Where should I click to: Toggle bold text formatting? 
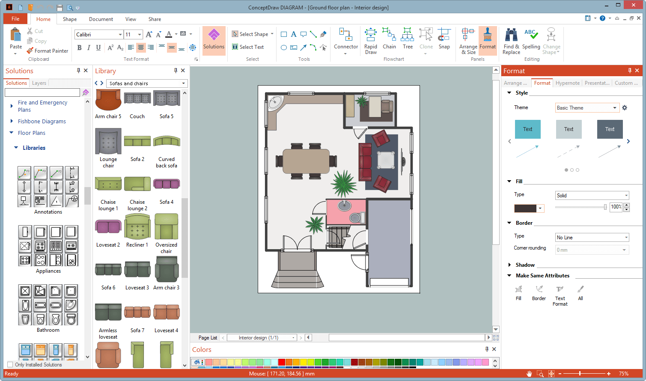click(79, 48)
